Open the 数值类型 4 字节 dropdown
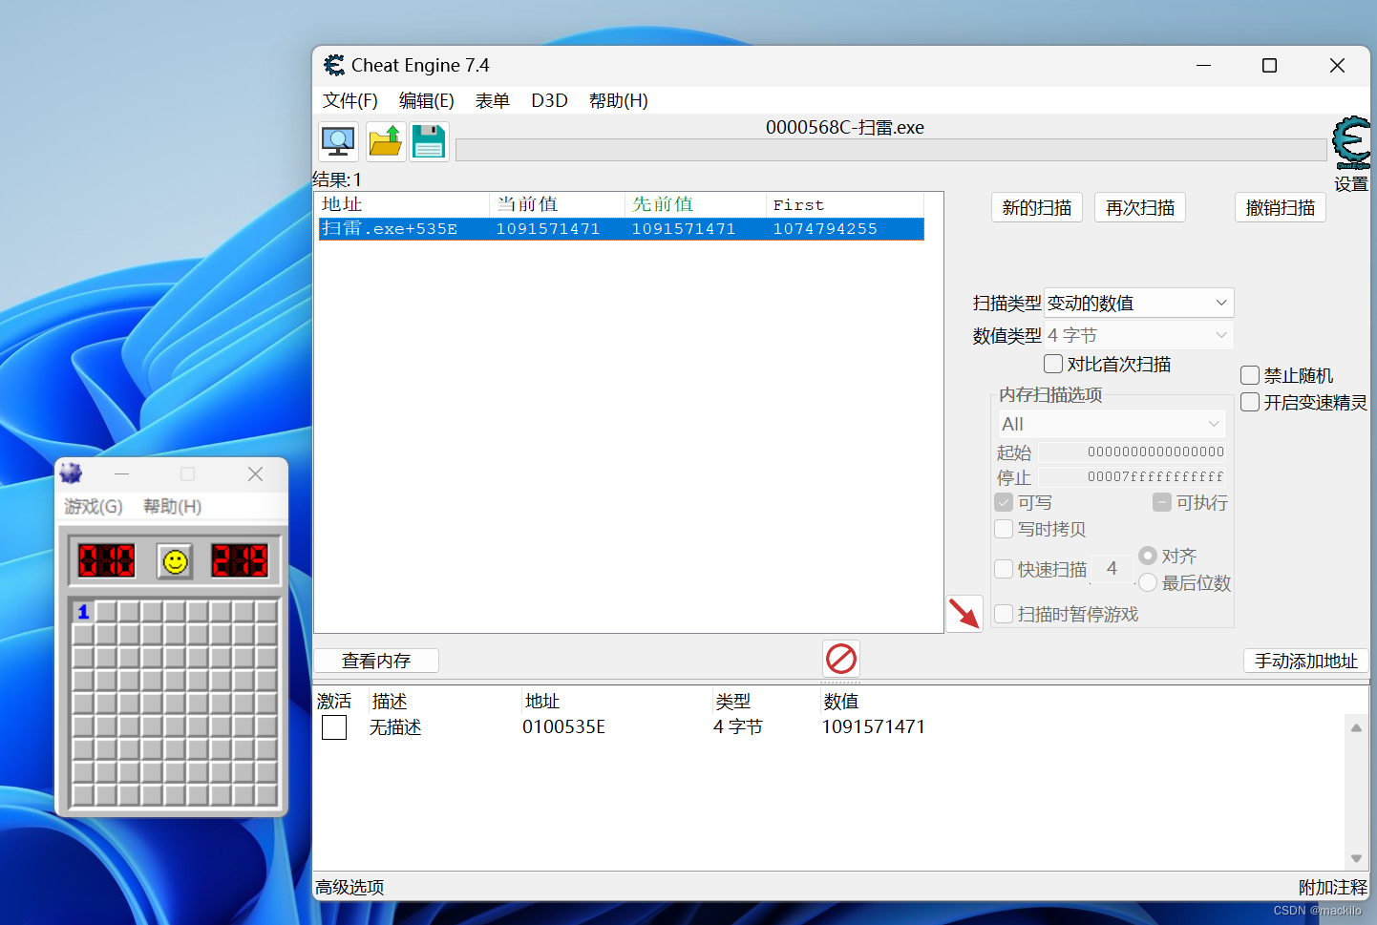Screen dimensions: 1377x925 [1139, 335]
